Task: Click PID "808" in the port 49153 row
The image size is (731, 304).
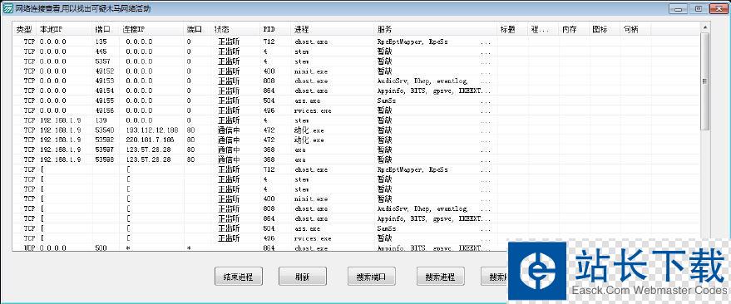Action: (269, 81)
